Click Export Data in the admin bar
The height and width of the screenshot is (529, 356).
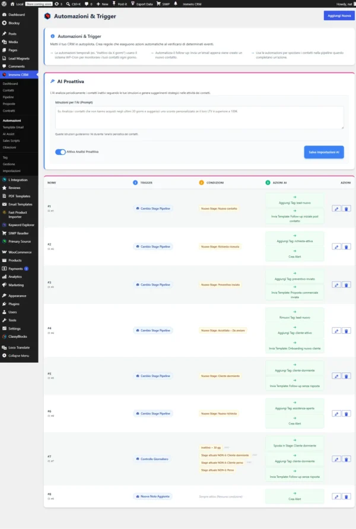142,4
